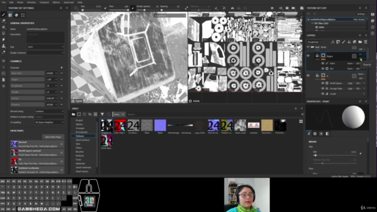Screen dimensions: 377x212
Task: Select the Eraser tool in left toolbar
Action: (x=4, y=21)
